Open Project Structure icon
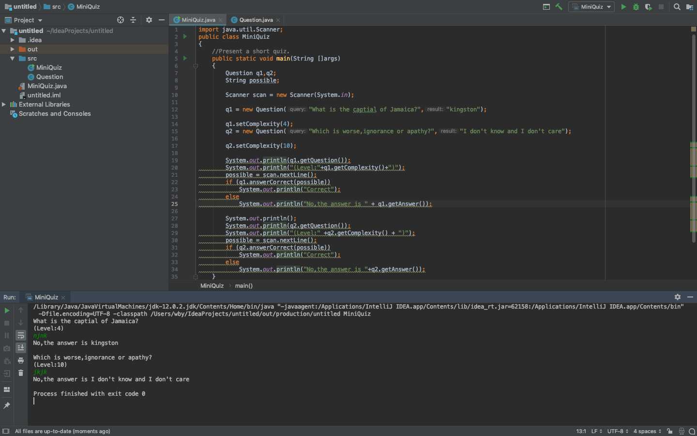The width and height of the screenshot is (697, 436). (690, 7)
